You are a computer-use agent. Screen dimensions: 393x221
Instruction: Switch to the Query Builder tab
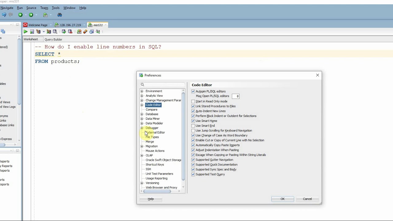53,39
